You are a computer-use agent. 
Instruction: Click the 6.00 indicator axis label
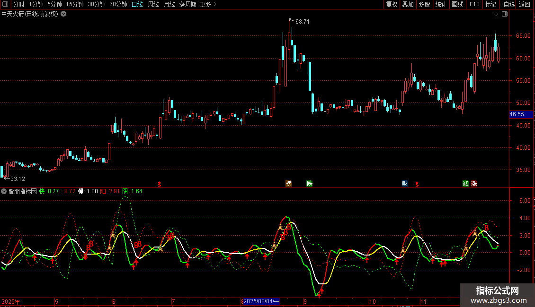pos(525,200)
